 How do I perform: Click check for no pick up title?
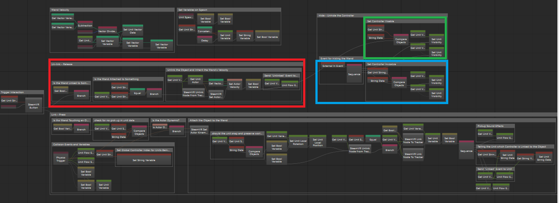(115, 120)
